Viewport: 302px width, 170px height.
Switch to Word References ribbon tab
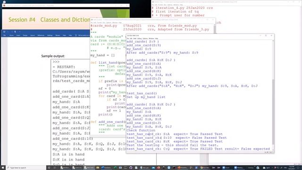point(41,35)
